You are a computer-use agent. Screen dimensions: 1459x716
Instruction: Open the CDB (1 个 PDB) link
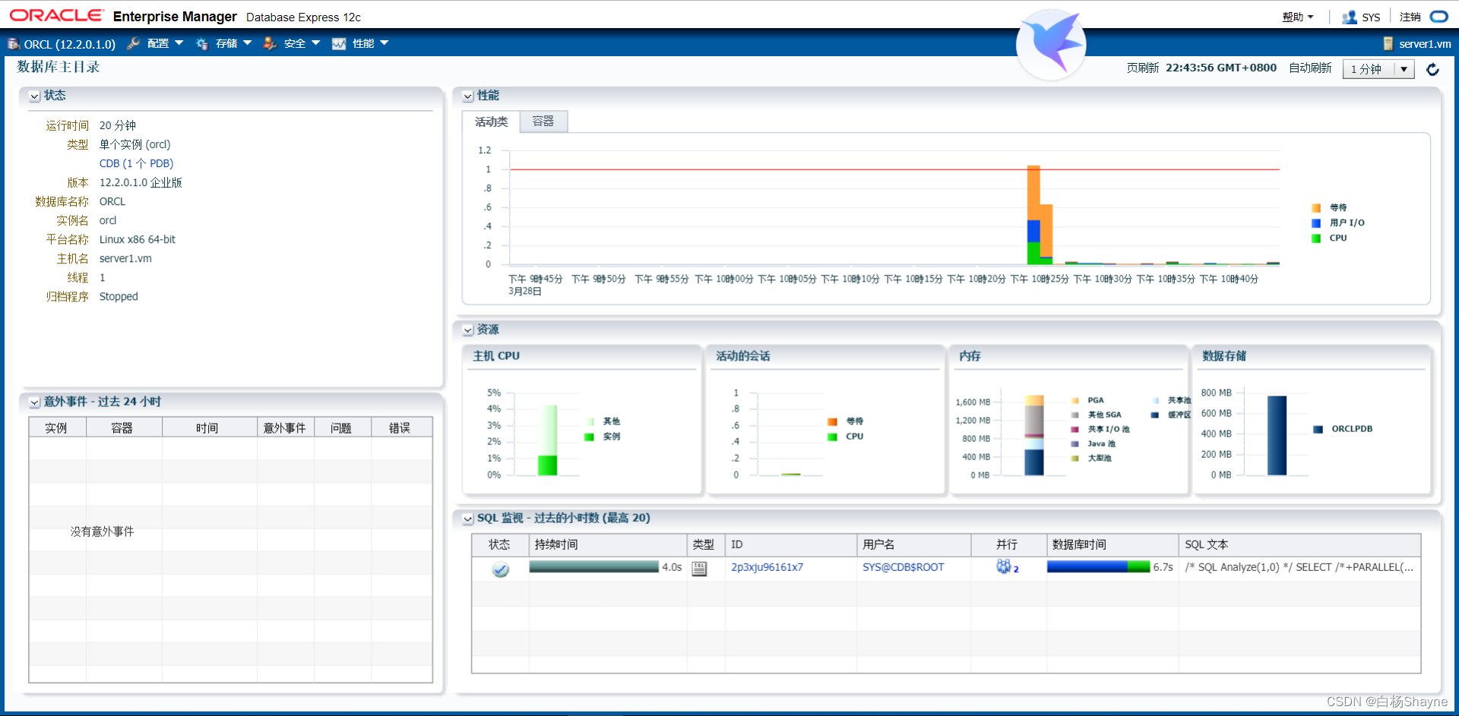(x=136, y=163)
